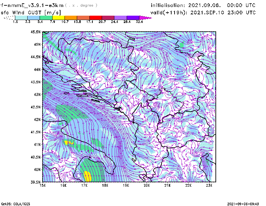266x206 pixels.
Task: Click the legend value "32.6"
Action: (139, 22)
